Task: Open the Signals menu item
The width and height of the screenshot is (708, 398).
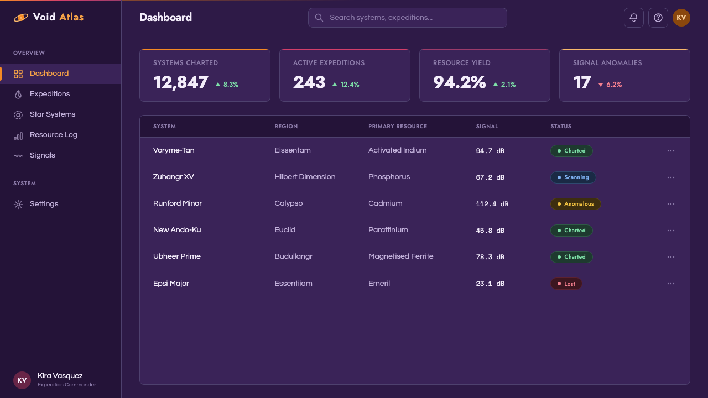Action: point(61,155)
